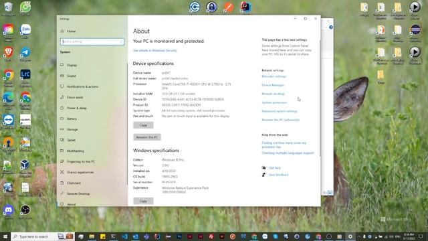Open BitLocker settings link
The width and height of the screenshot is (428, 241).
click(x=274, y=76)
